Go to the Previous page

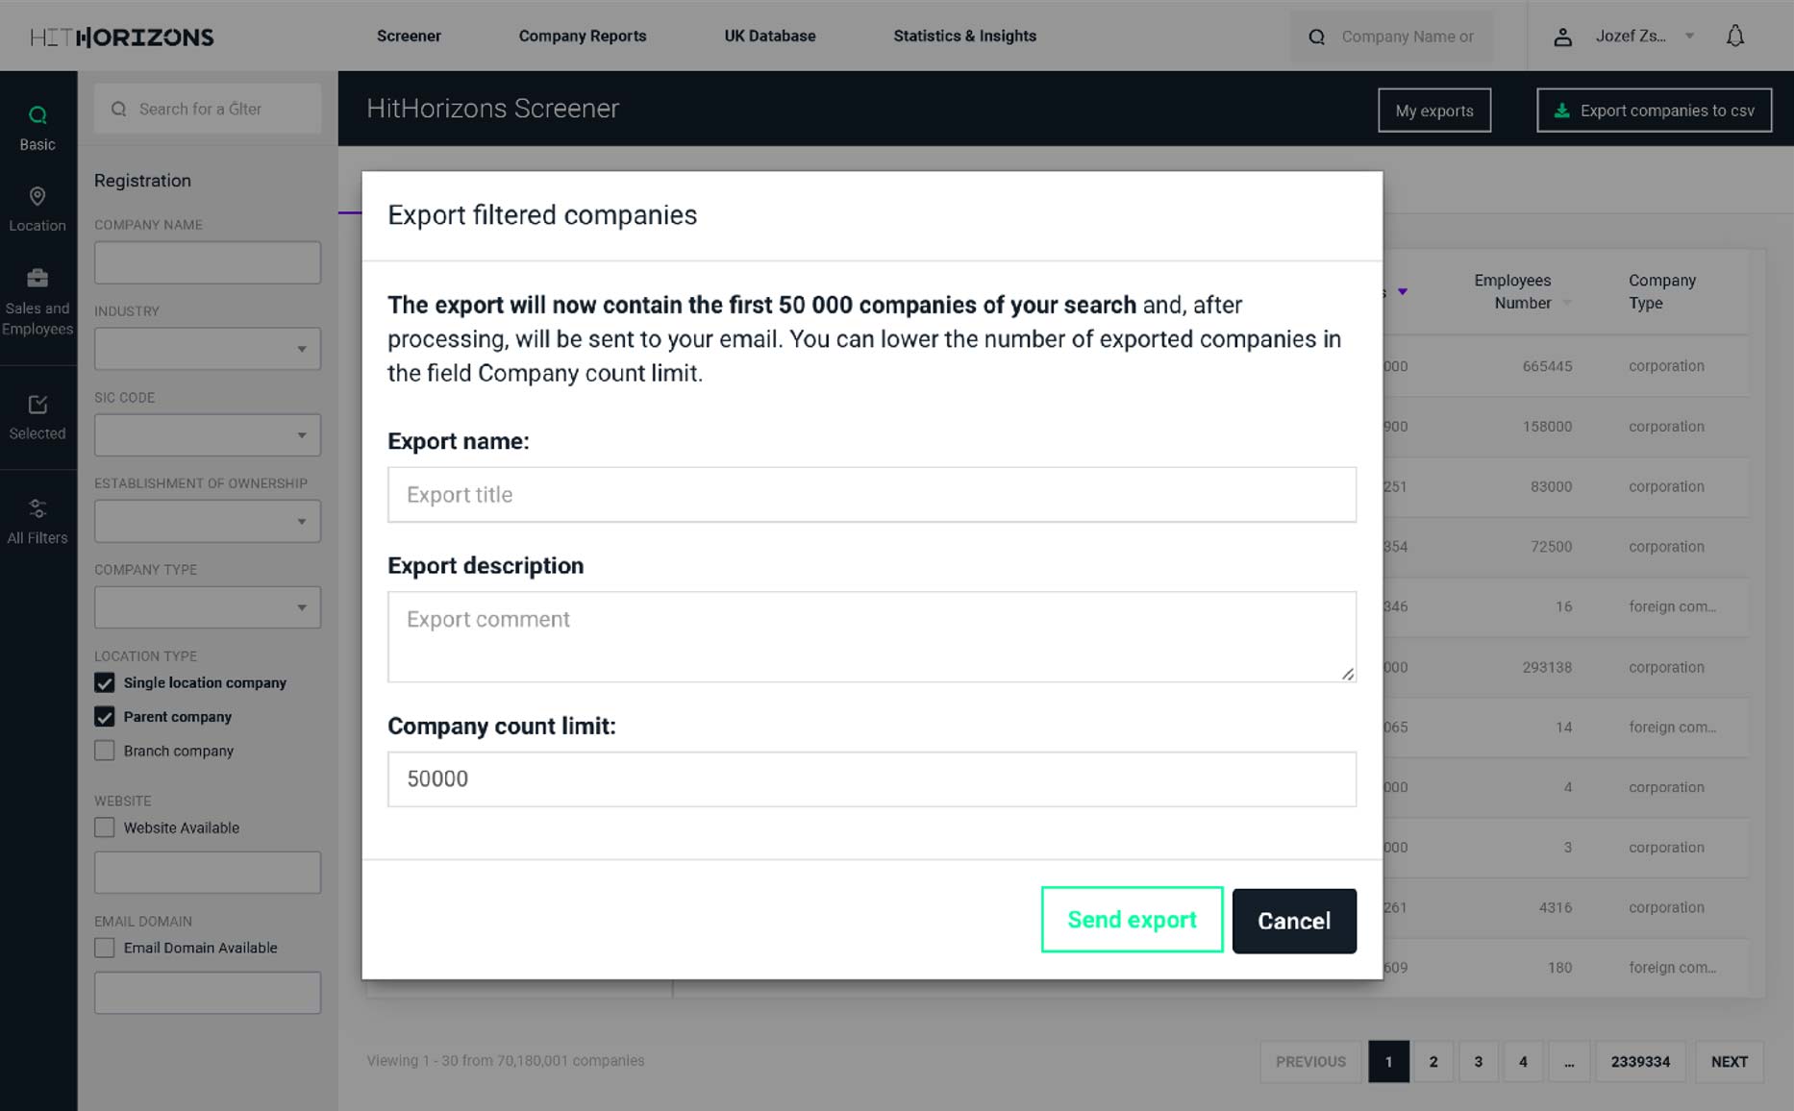1310,1062
